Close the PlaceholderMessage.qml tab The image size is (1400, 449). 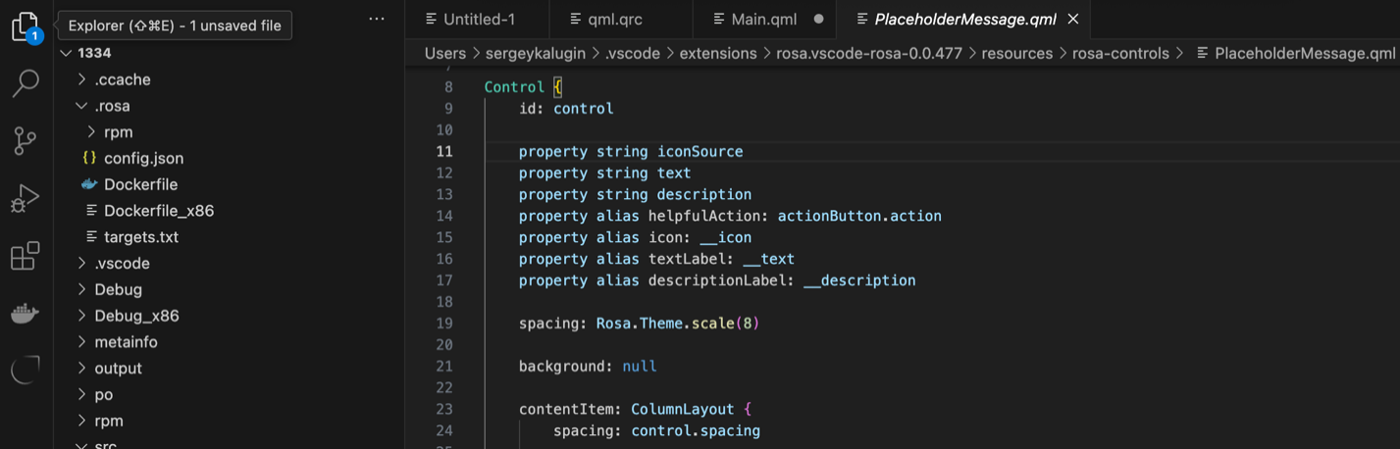(1073, 19)
